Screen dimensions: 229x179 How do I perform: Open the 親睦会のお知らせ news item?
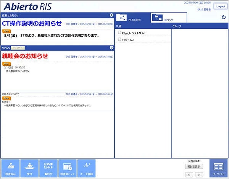(x=25, y=56)
